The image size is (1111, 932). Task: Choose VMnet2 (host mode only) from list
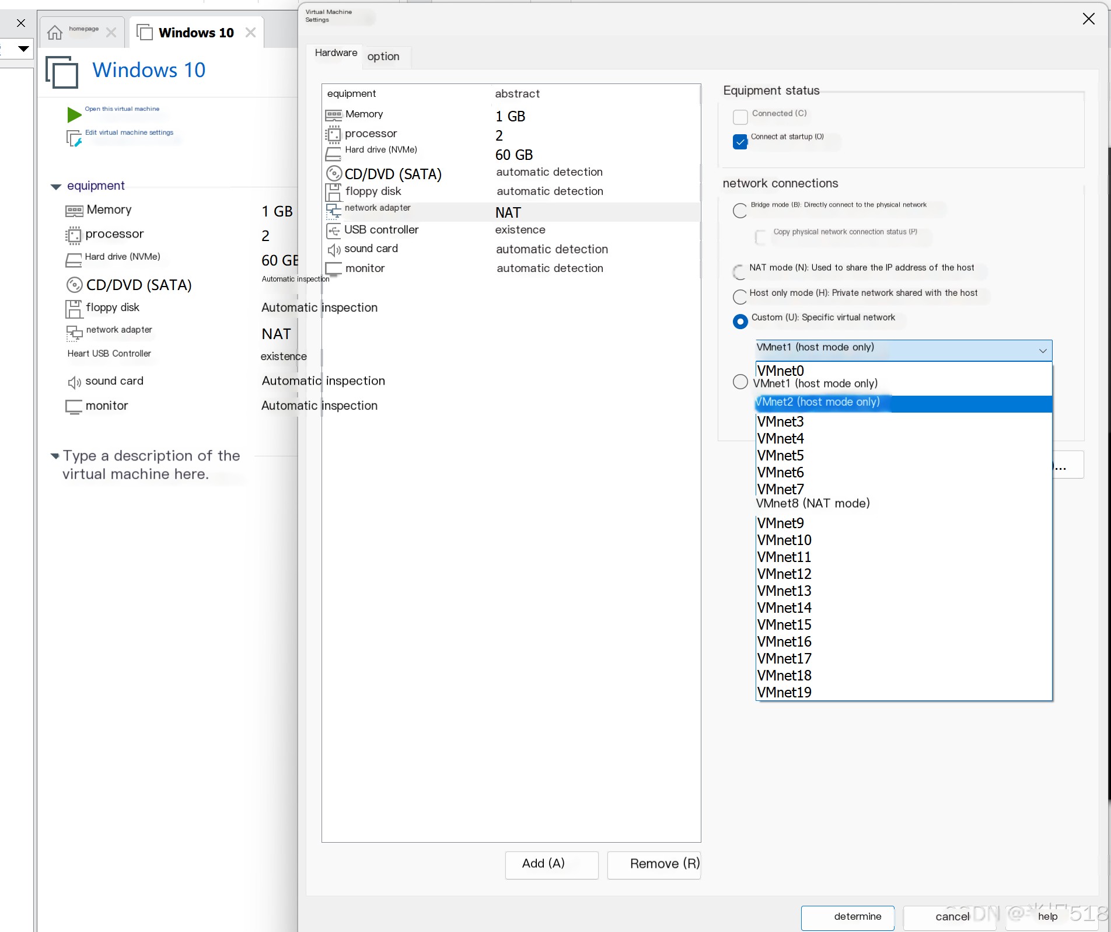(903, 403)
